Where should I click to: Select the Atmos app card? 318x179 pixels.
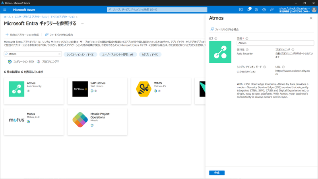(34, 91)
